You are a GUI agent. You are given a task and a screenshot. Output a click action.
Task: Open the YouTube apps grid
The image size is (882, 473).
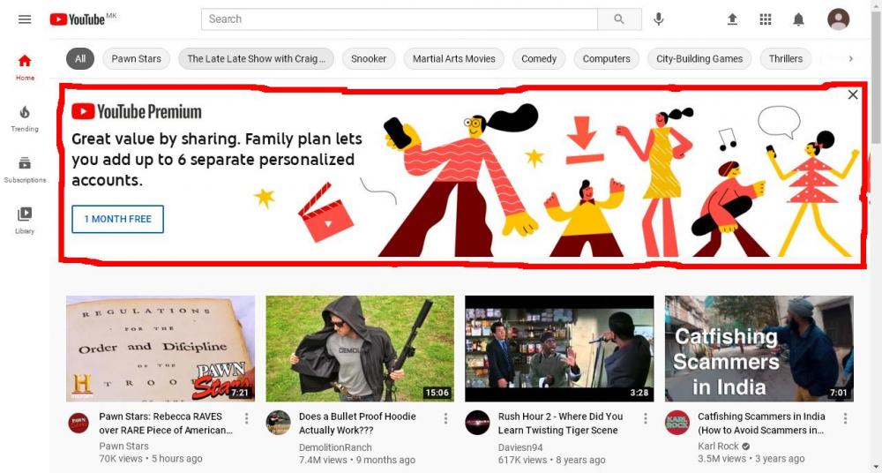tap(766, 19)
